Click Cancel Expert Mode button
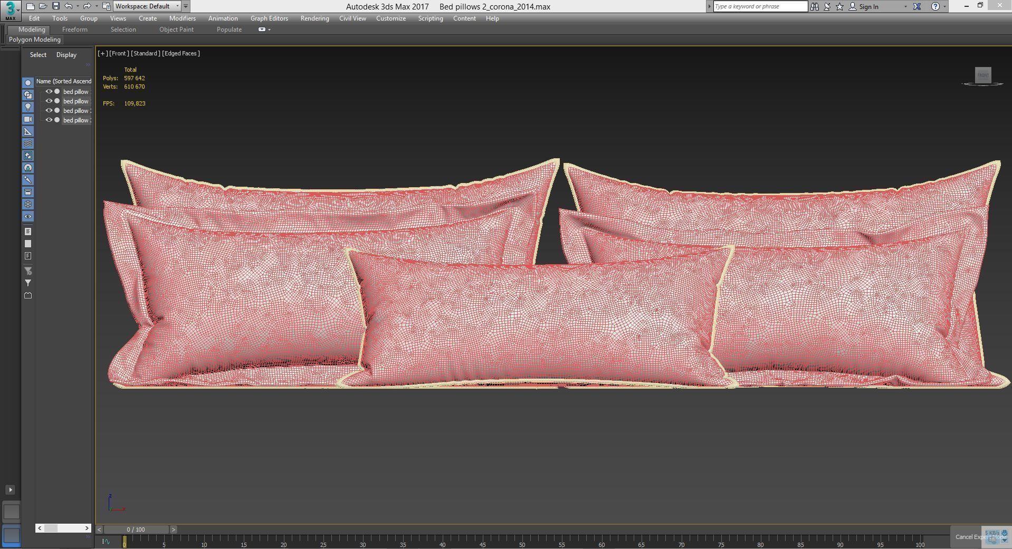 [981, 537]
